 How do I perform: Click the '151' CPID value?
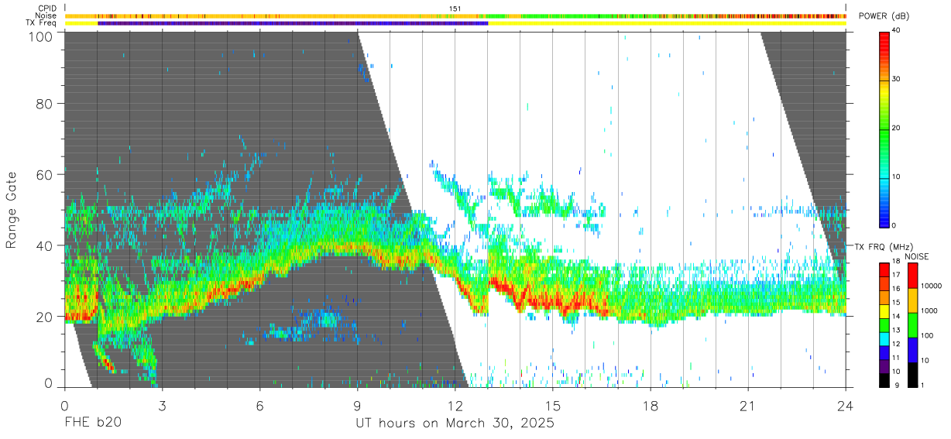[x=455, y=9]
